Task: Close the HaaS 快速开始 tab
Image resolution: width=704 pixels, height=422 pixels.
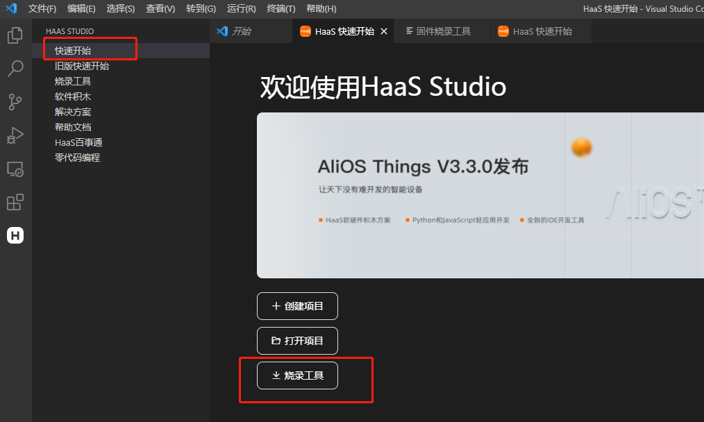Action: pyautogui.click(x=384, y=31)
